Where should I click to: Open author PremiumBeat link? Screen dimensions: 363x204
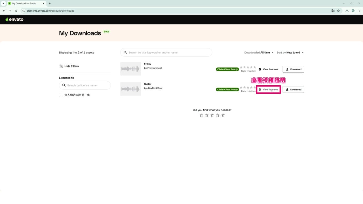click(x=155, y=68)
